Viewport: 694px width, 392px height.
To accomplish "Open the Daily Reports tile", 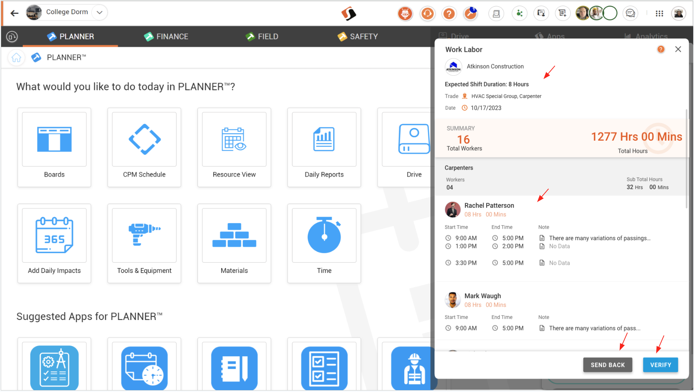I will (324, 147).
